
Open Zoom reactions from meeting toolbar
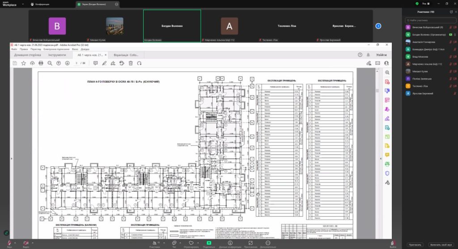[x=191, y=243]
